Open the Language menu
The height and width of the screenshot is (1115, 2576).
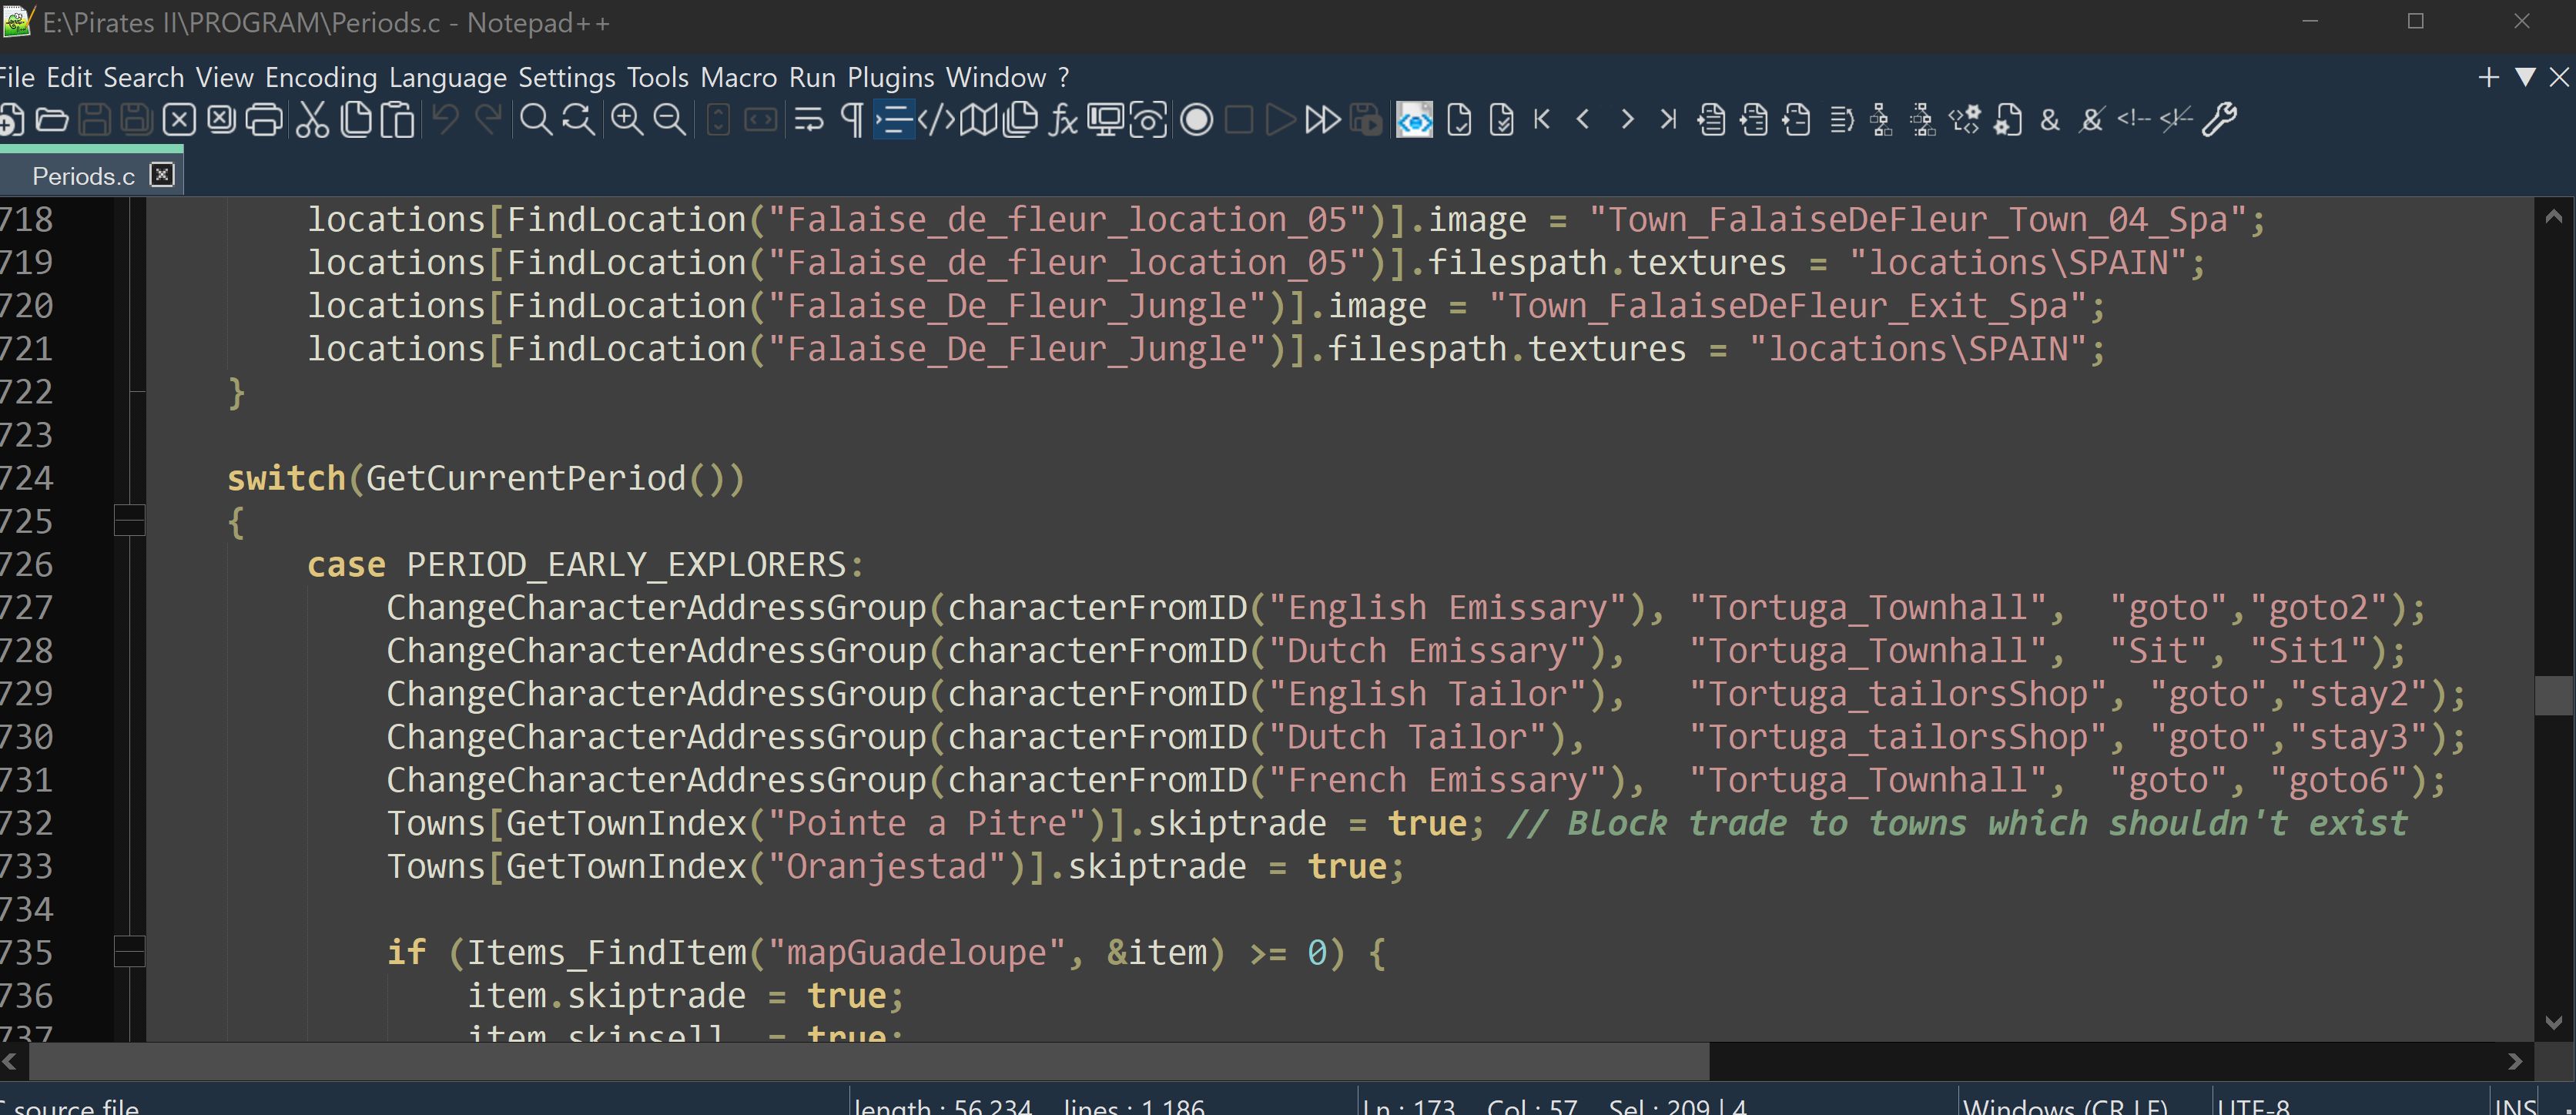click(448, 77)
